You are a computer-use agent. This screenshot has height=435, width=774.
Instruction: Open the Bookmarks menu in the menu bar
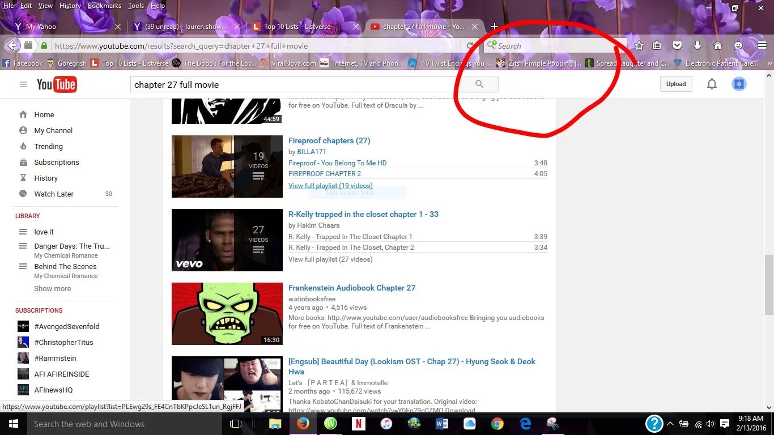[x=104, y=6]
